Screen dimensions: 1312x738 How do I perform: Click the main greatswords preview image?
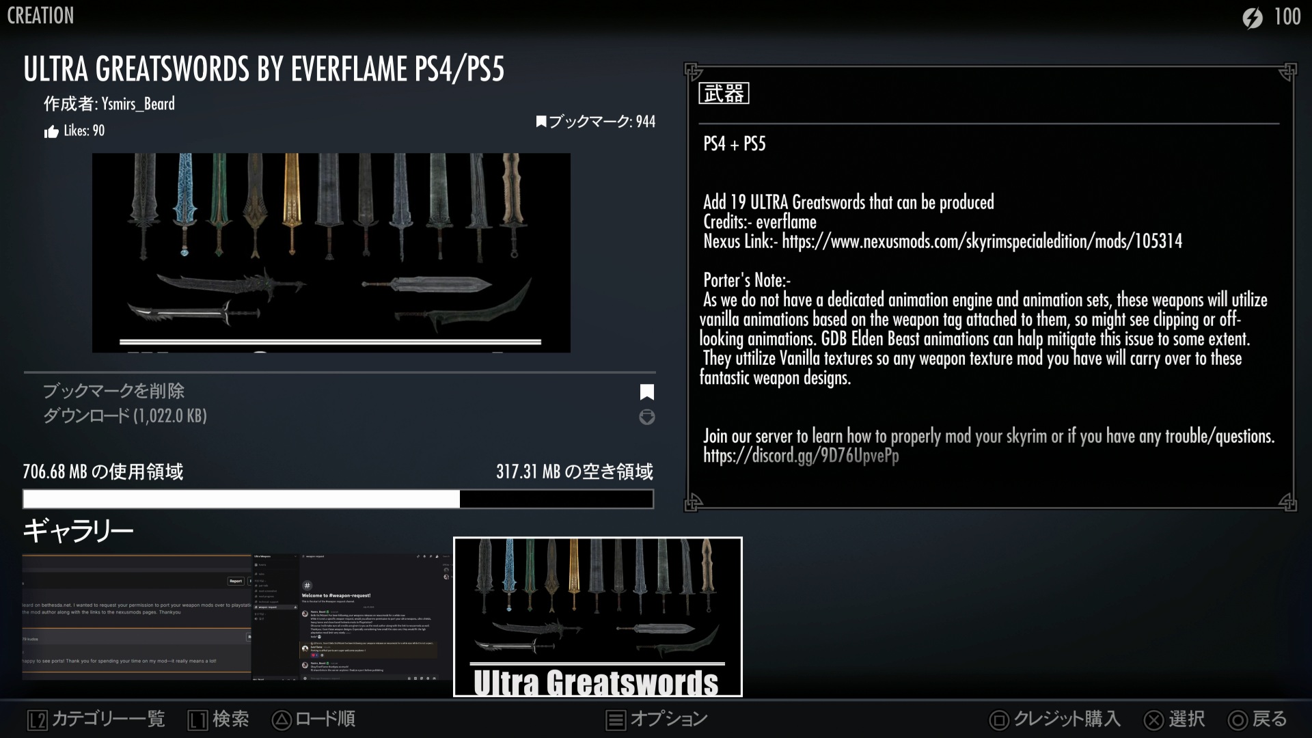[331, 252]
